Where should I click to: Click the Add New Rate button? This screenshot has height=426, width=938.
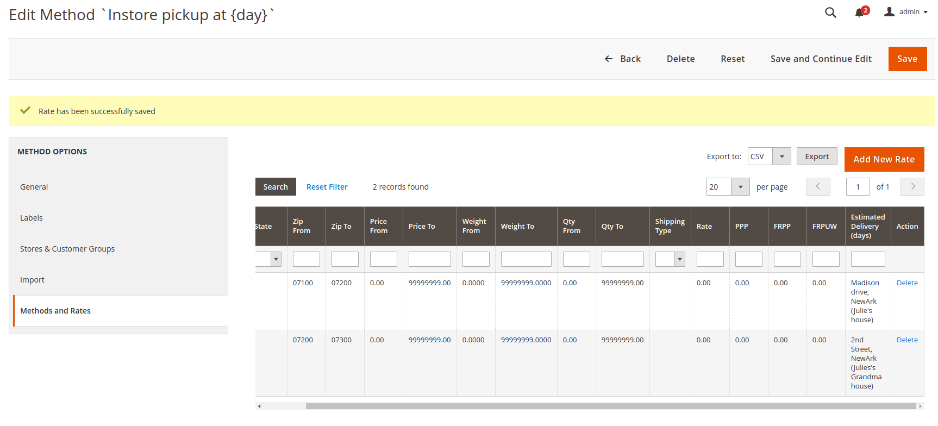click(884, 159)
